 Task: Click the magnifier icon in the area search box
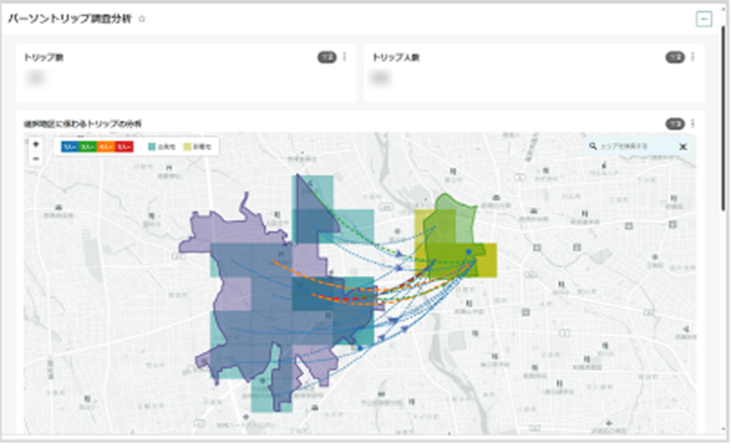point(593,146)
